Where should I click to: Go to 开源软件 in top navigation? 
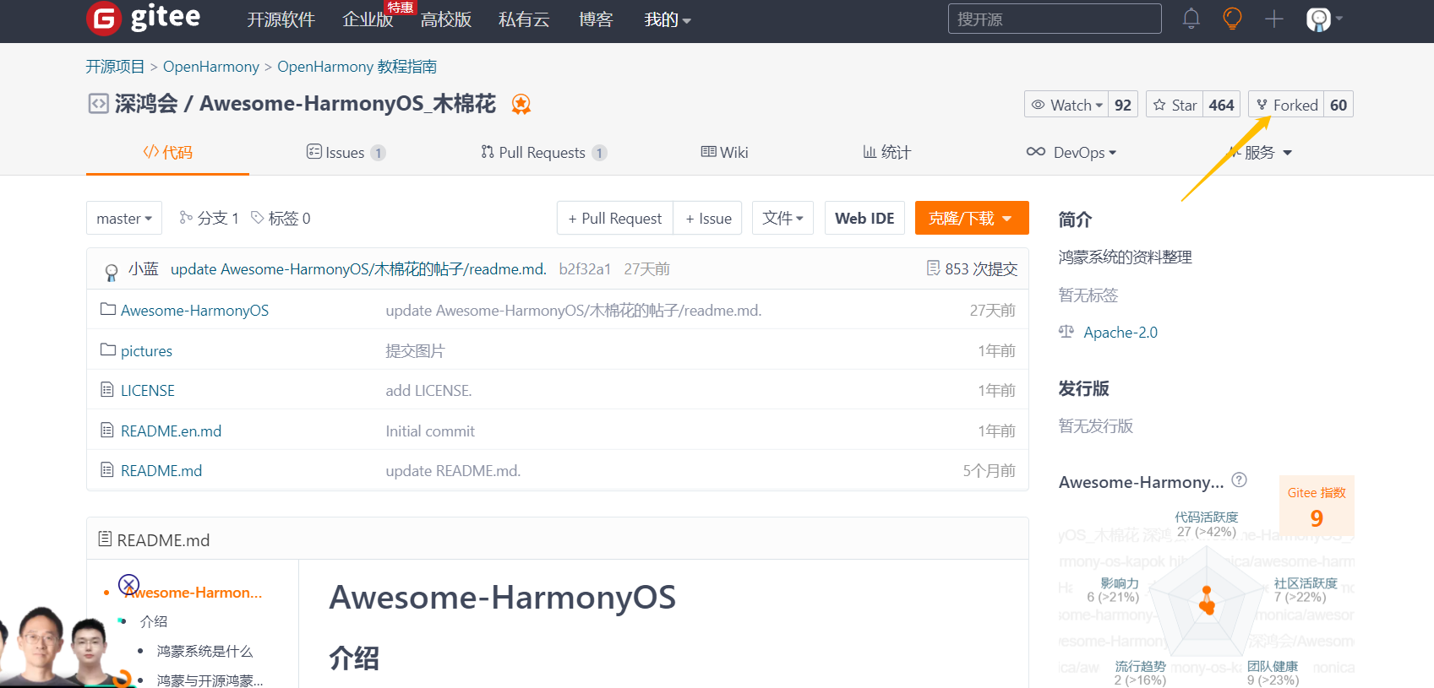click(281, 19)
